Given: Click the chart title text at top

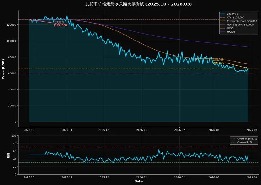Looking at the screenshot, I should coord(139,4).
